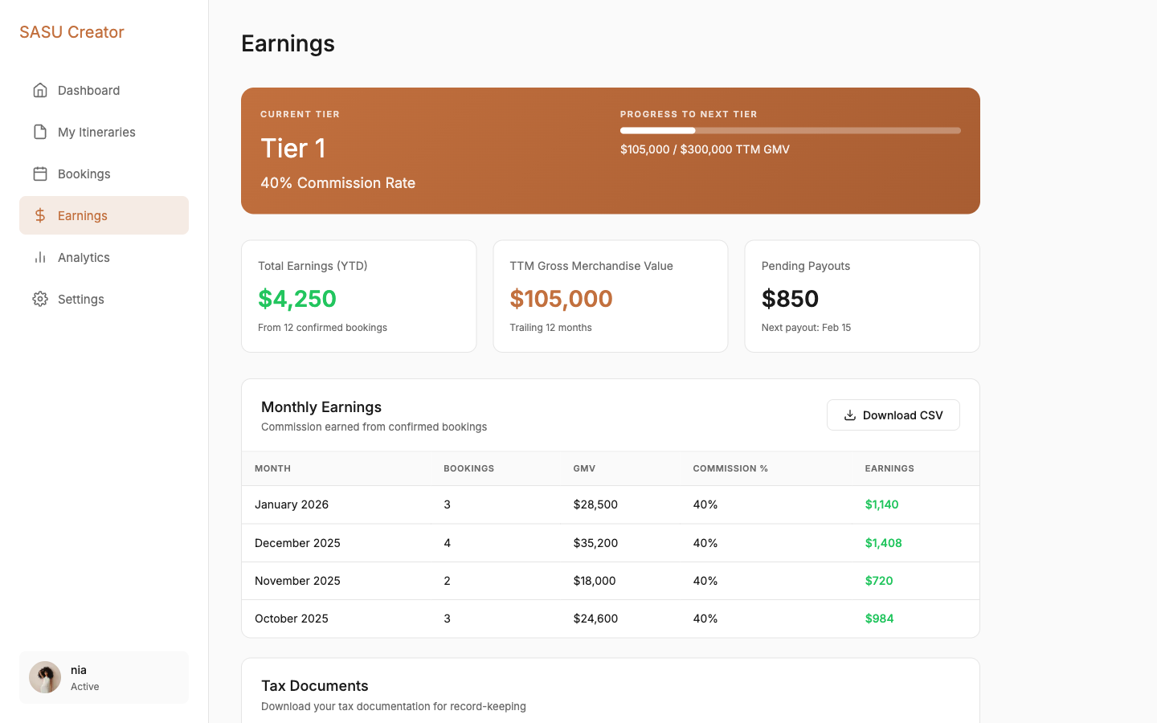The width and height of the screenshot is (1157, 723).
Task: Click the Pending Payouts card
Action: tap(861, 296)
